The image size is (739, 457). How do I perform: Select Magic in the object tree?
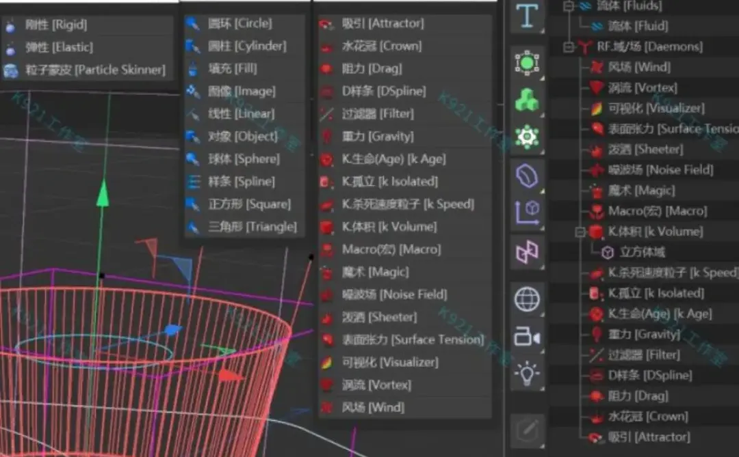(x=641, y=191)
